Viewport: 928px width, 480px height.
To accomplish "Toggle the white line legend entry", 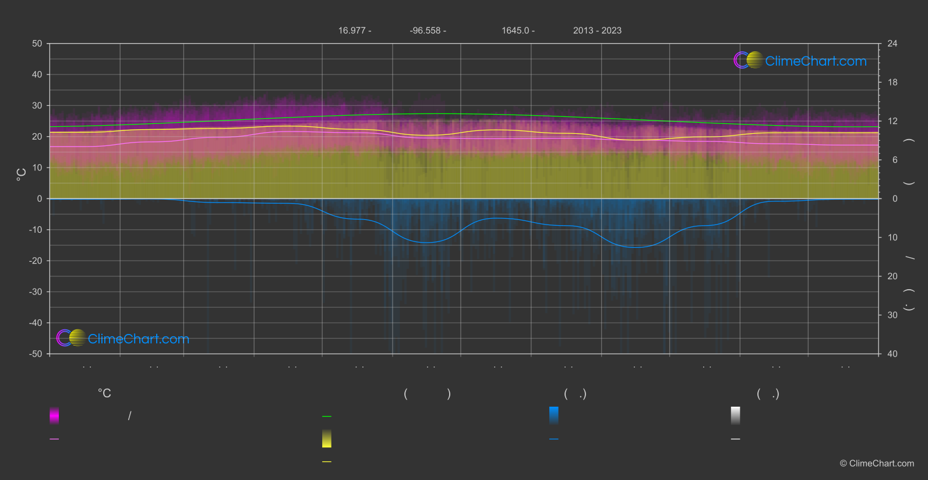I will (x=736, y=439).
